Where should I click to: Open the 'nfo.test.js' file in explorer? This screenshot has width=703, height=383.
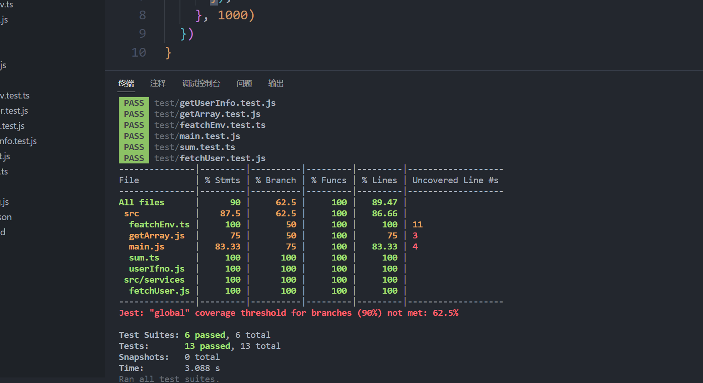(18, 141)
